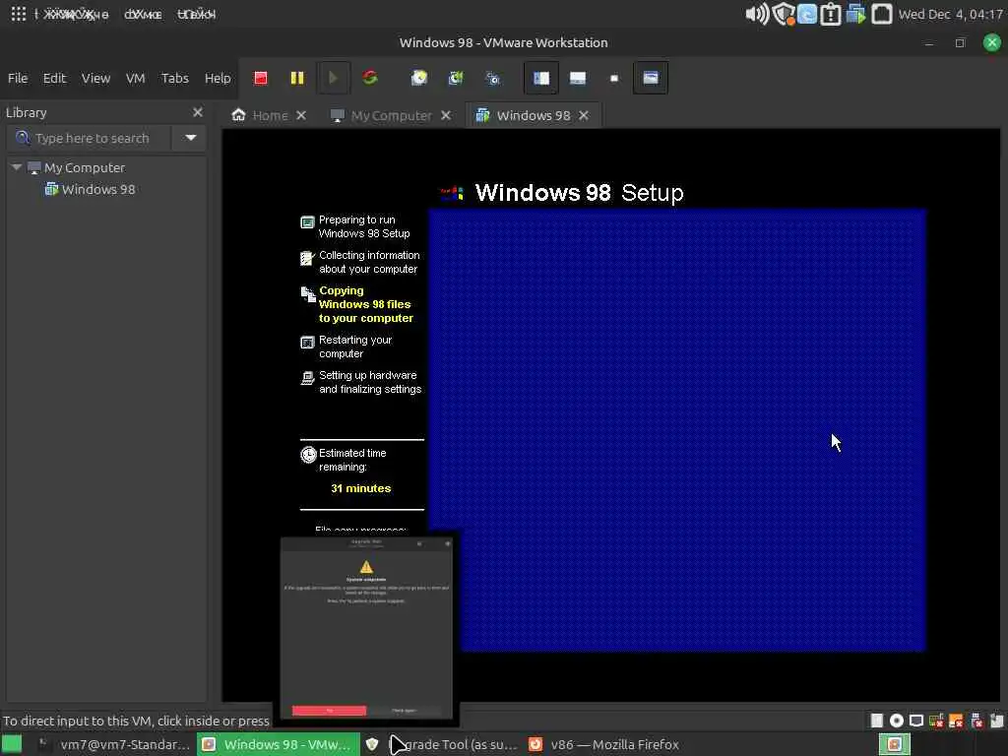Click the red Power Off VM button
Image resolution: width=1008 pixels, height=756 pixels.
260,78
